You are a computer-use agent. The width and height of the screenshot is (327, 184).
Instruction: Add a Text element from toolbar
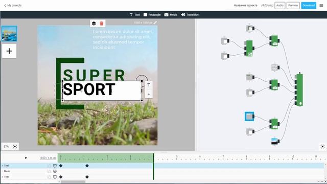click(x=134, y=15)
